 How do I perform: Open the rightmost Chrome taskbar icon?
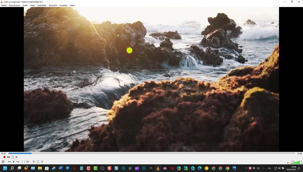pos(227,169)
